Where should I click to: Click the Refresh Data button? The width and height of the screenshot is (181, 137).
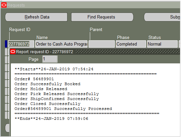click(36, 17)
